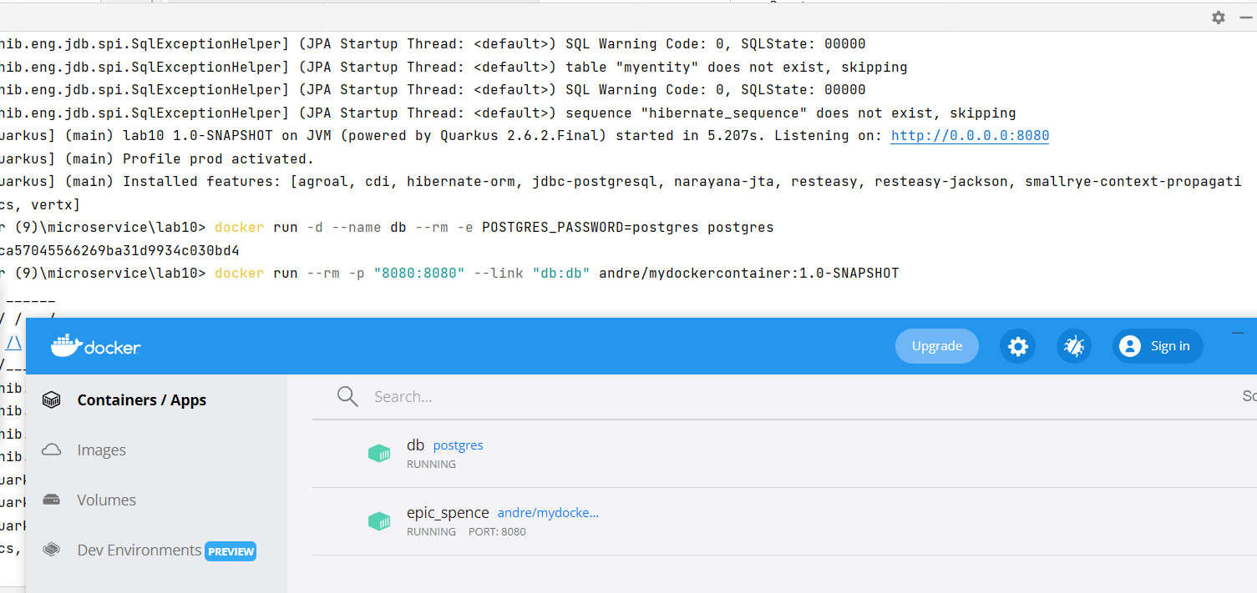The width and height of the screenshot is (1257, 593).
Task: Open Dev Environments section
Action: coord(139,550)
